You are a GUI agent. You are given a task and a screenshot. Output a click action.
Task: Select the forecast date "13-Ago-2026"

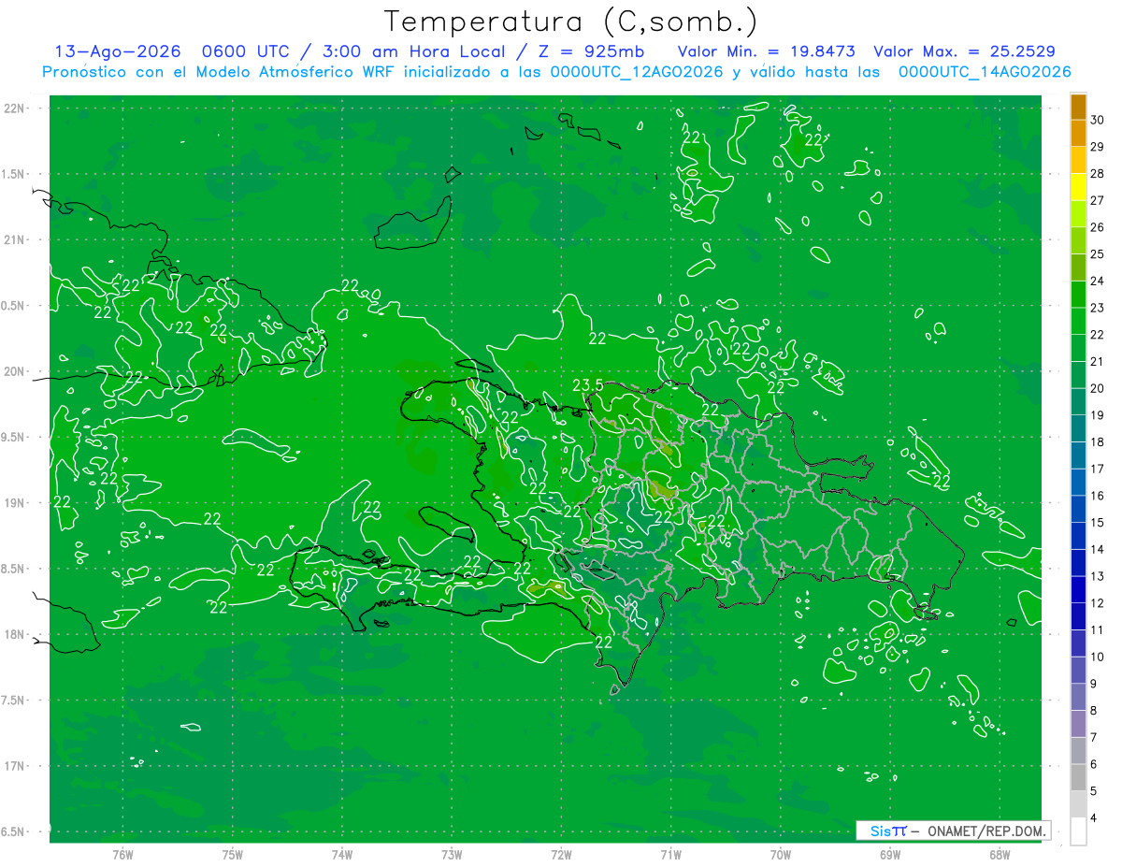coord(119,51)
